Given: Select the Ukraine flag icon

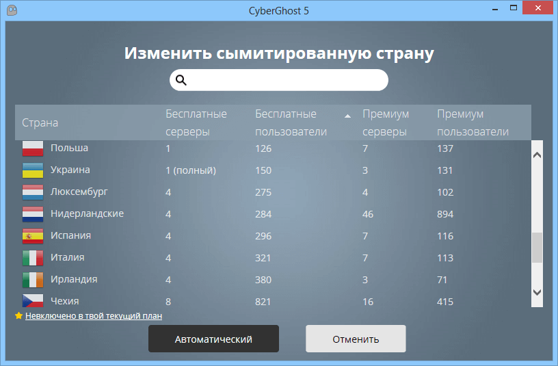Looking at the screenshot, I should tap(33, 170).
